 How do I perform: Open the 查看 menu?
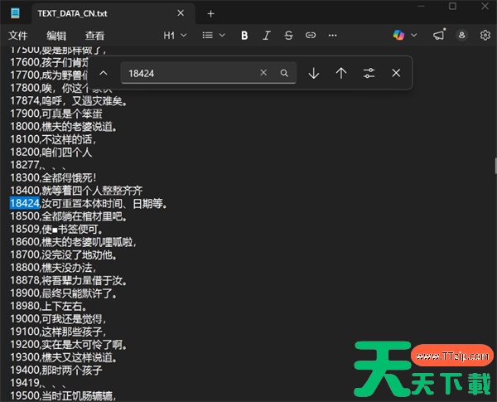coord(94,36)
